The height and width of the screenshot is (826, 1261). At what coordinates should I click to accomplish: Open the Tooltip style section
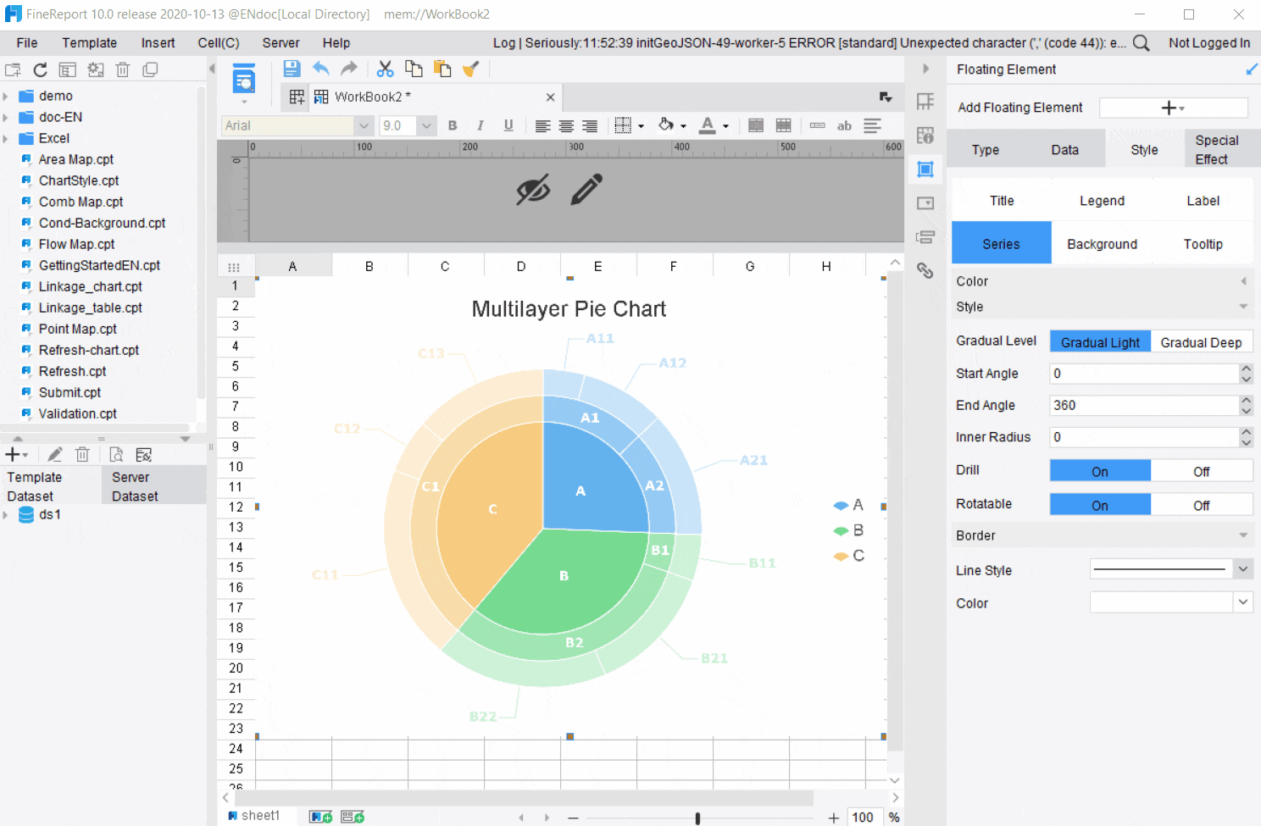(x=1203, y=244)
